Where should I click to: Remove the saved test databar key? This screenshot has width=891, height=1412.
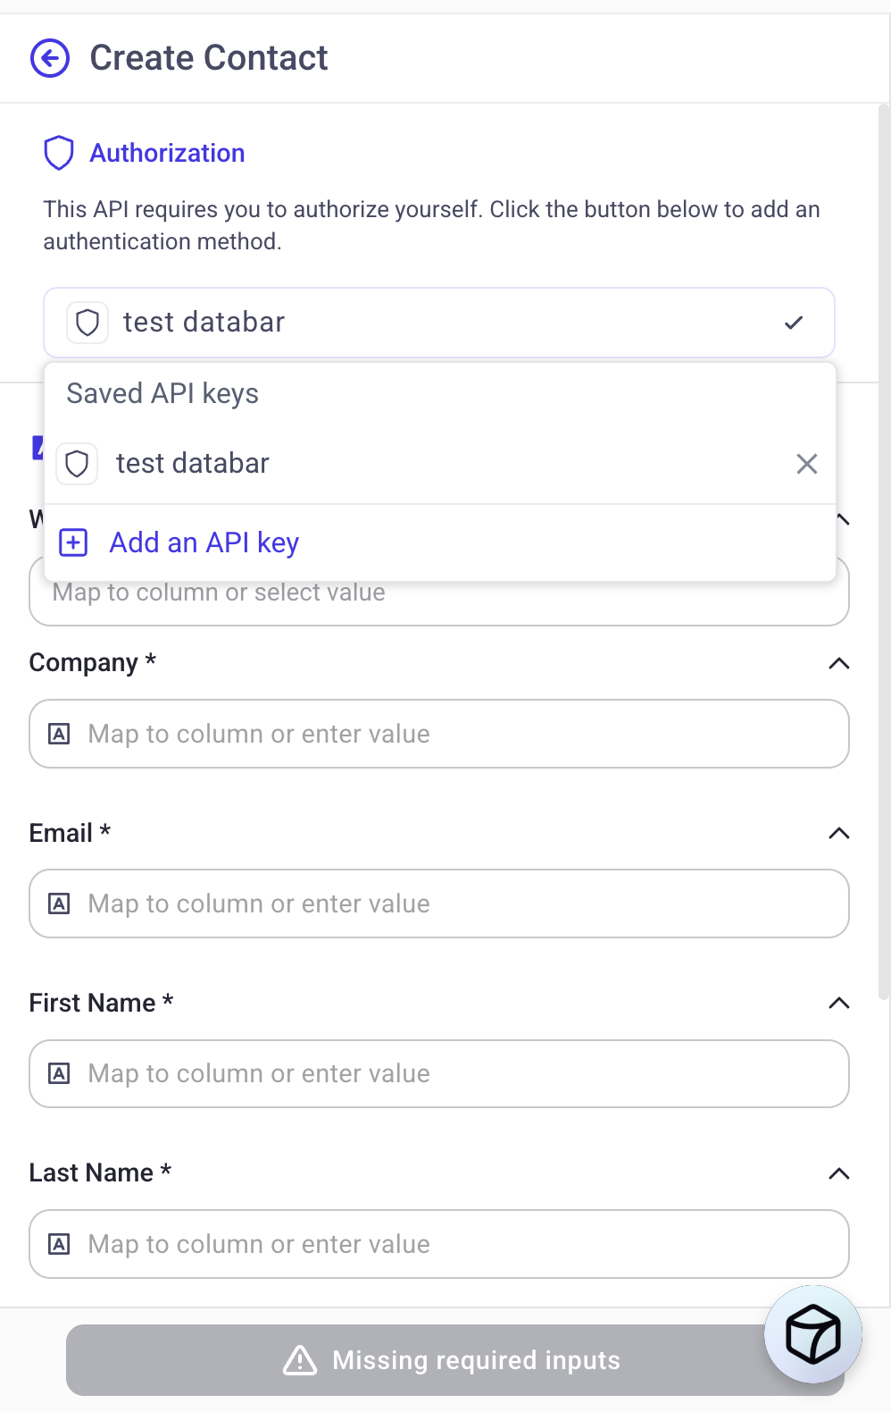pyautogui.click(x=806, y=464)
